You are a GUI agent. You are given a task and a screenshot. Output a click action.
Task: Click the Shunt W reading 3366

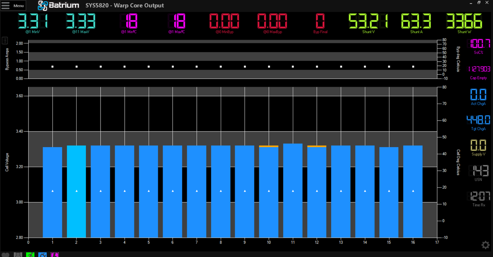pos(464,21)
